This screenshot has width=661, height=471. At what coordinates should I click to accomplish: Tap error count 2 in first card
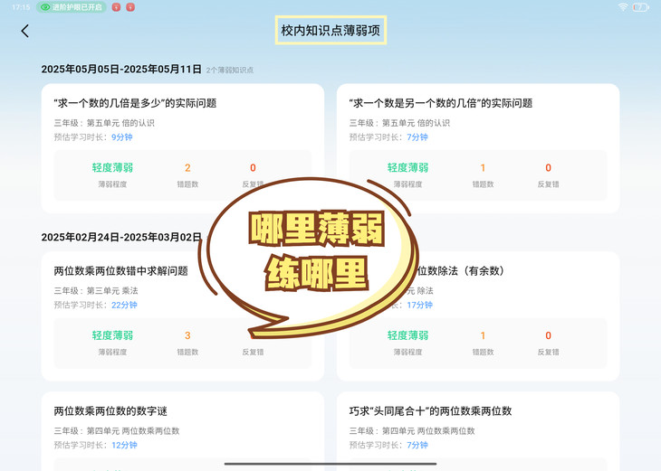coord(187,168)
